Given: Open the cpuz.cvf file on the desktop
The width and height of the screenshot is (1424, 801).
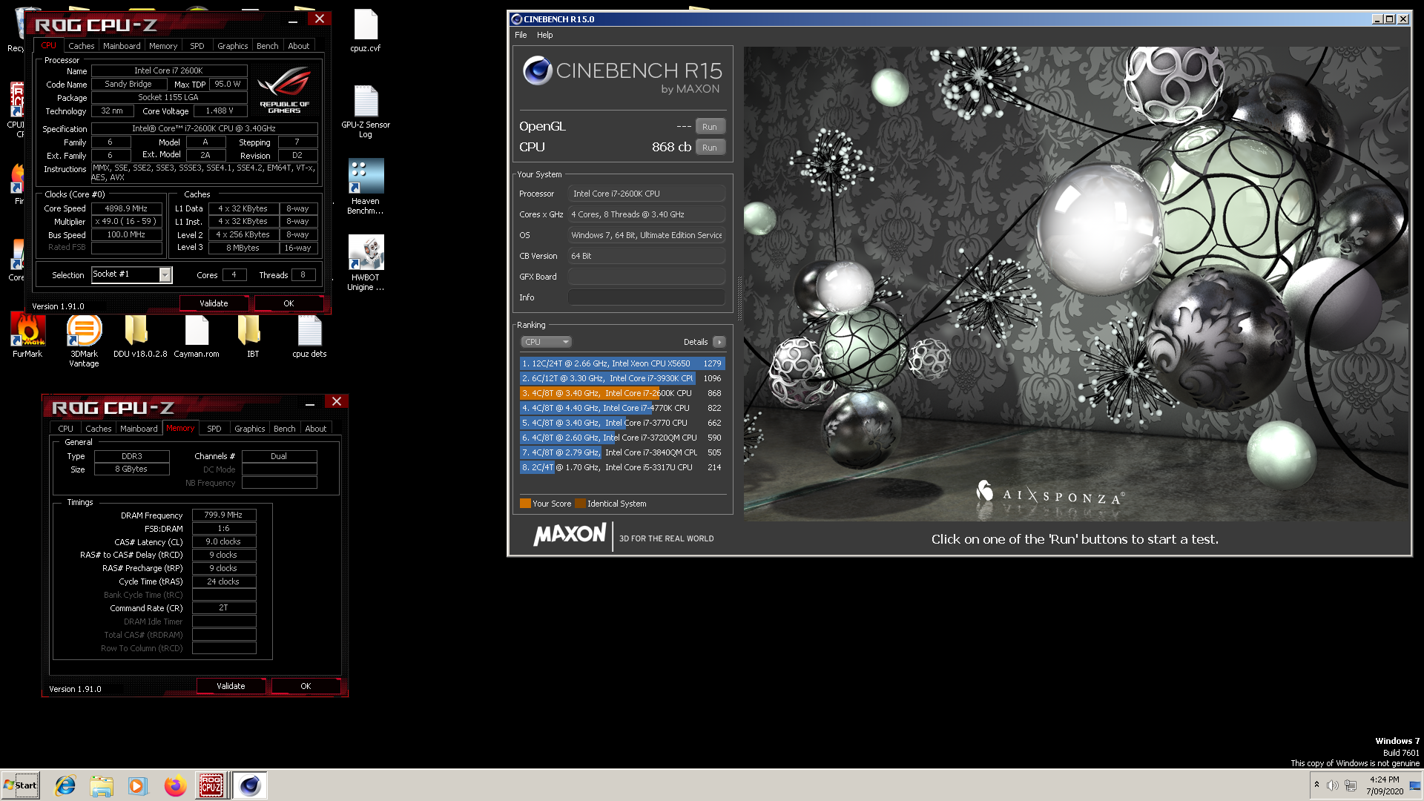Looking at the screenshot, I should tap(366, 30).
